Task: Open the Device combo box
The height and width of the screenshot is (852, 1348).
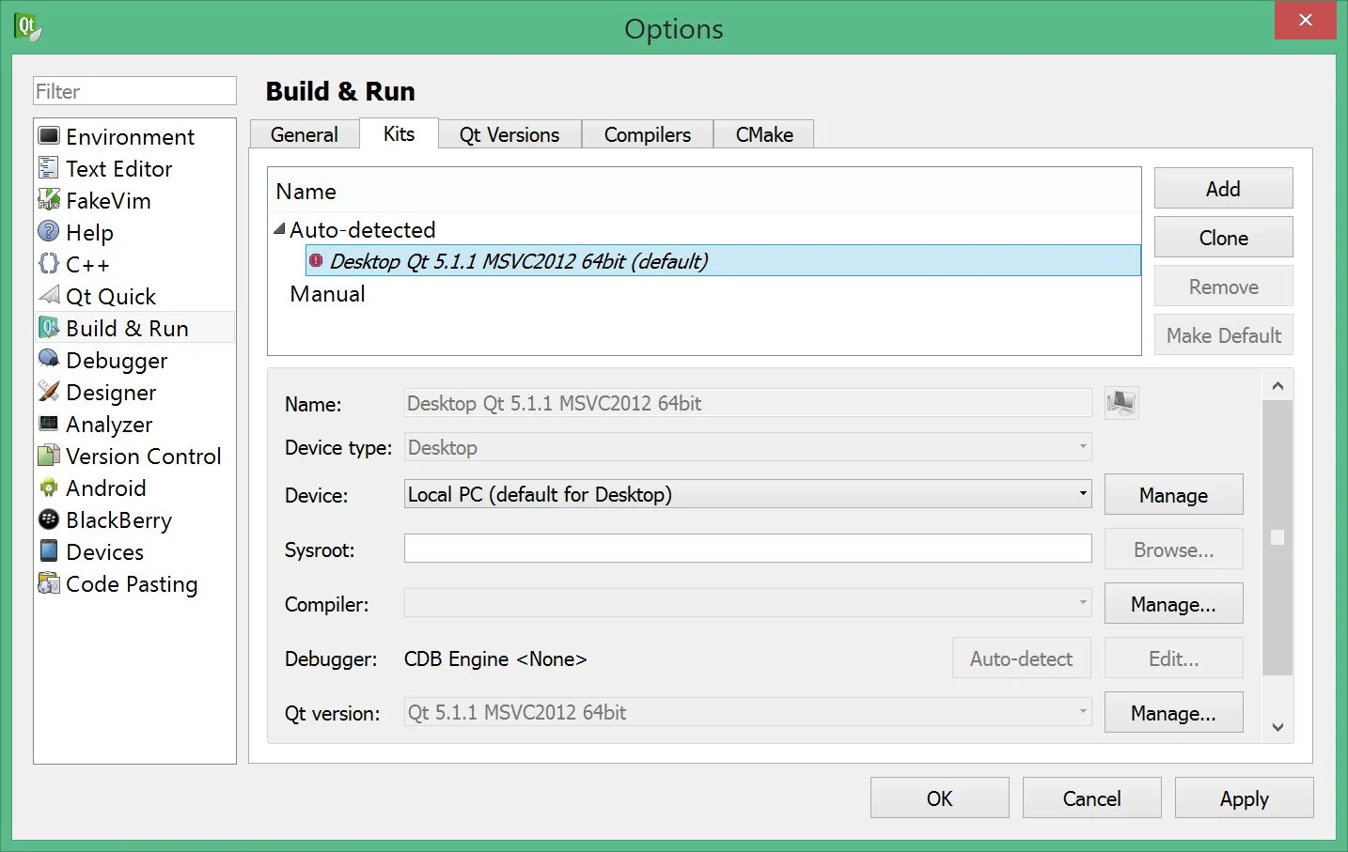Action: pyautogui.click(x=747, y=494)
